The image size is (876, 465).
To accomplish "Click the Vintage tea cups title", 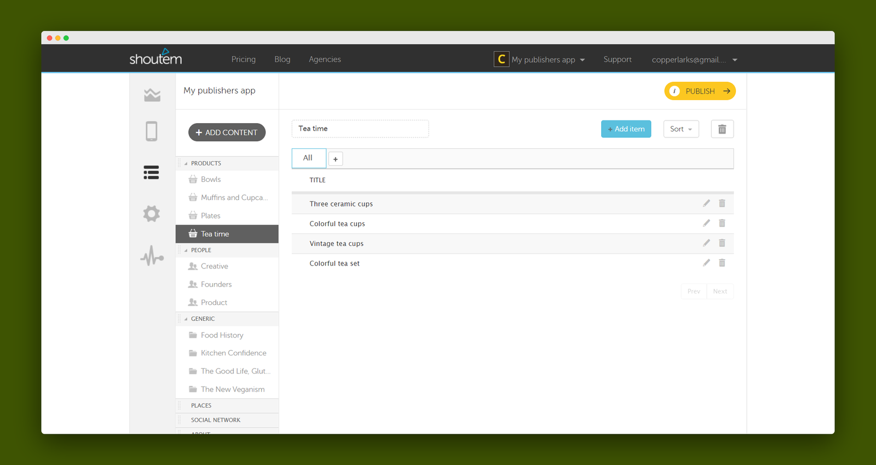I will pyautogui.click(x=336, y=244).
